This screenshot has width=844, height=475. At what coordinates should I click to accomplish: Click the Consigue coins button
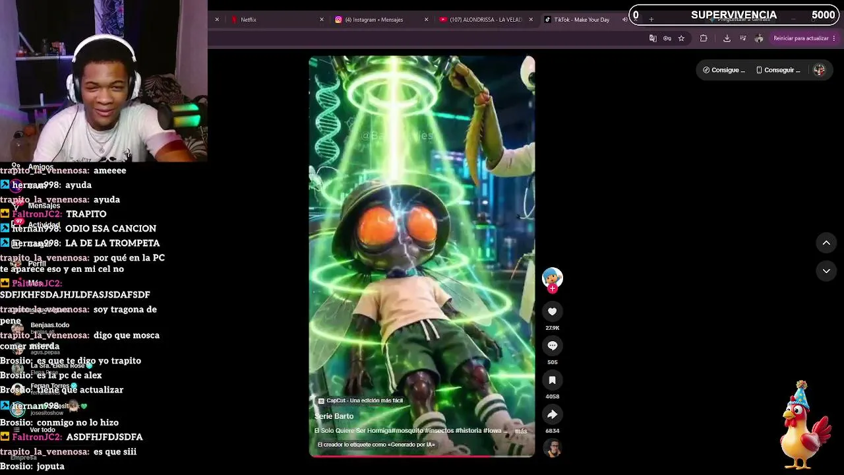click(x=724, y=70)
